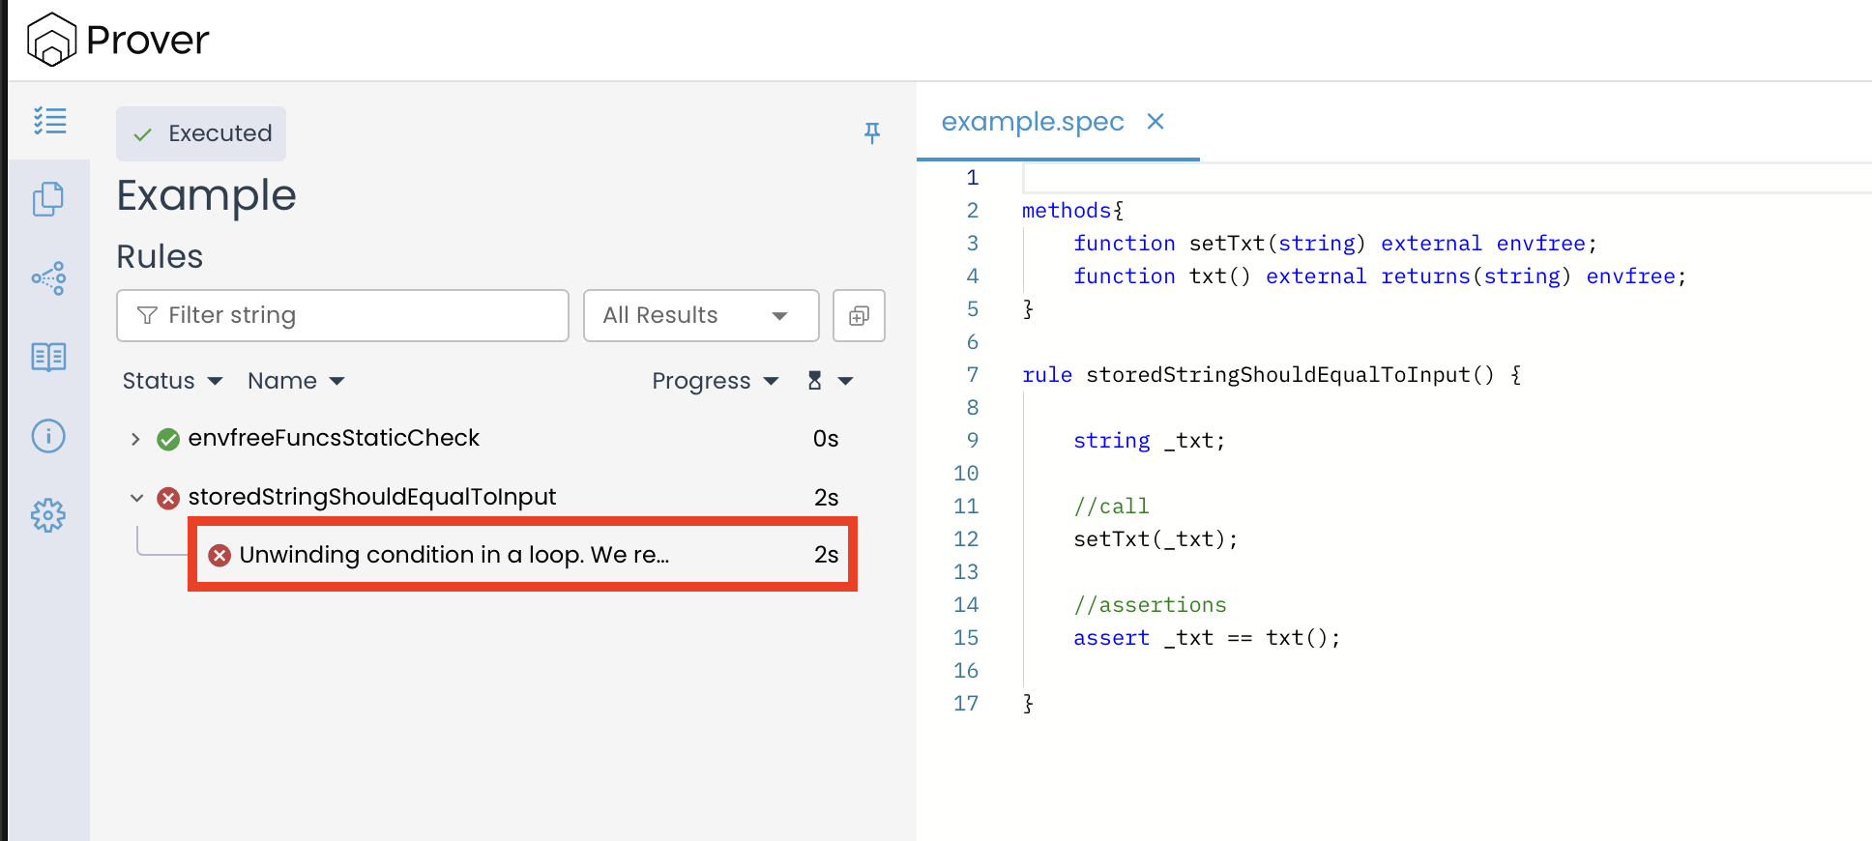Click the files copy sidebar icon
1872x841 pixels.
(x=48, y=199)
